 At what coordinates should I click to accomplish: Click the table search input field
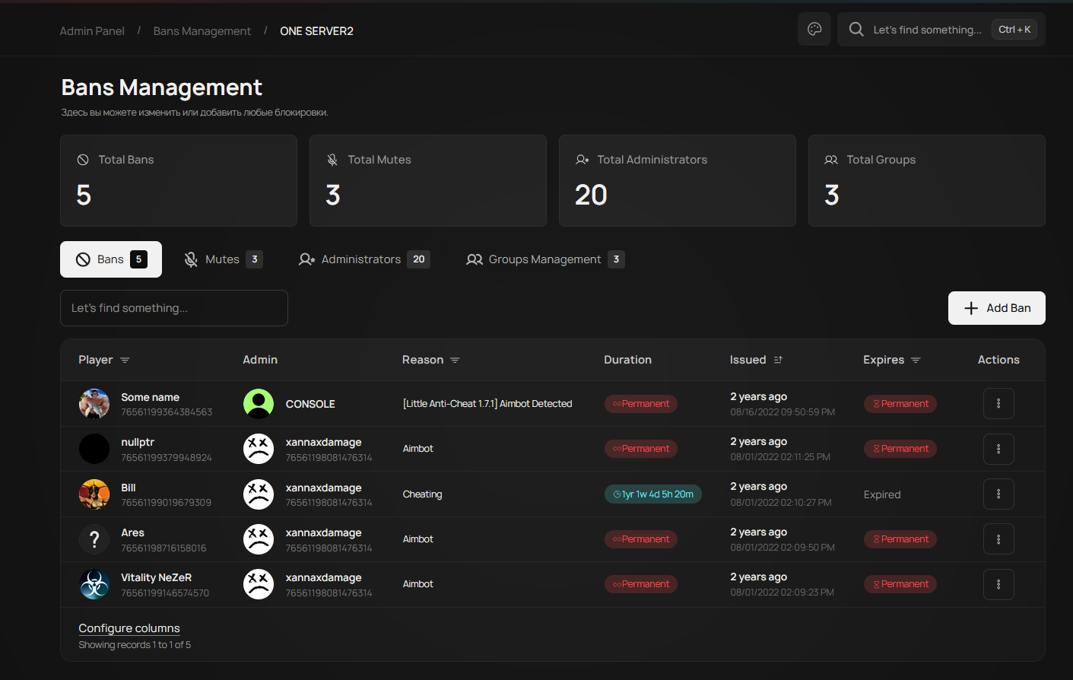pyautogui.click(x=173, y=308)
